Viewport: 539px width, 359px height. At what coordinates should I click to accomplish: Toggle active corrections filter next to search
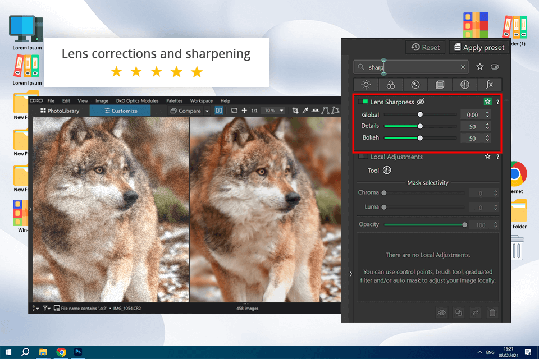tap(494, 67)
